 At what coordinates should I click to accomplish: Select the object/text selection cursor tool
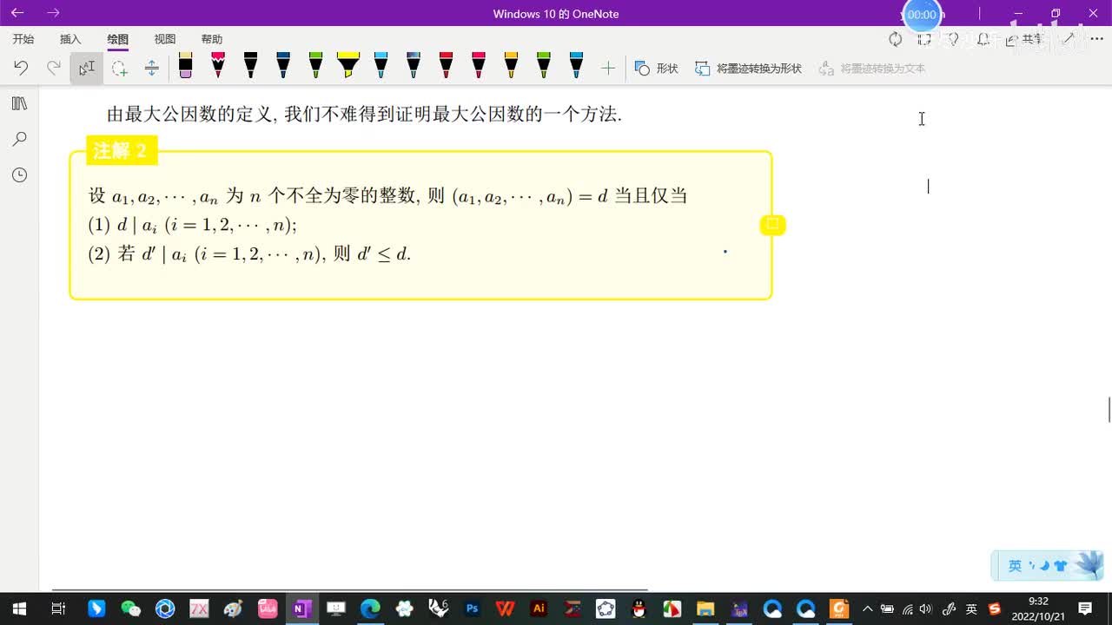[x=87, y=68]
